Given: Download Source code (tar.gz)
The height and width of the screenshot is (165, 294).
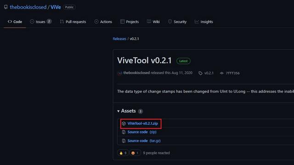Looking at the screenshot, I should click(144, 141).
